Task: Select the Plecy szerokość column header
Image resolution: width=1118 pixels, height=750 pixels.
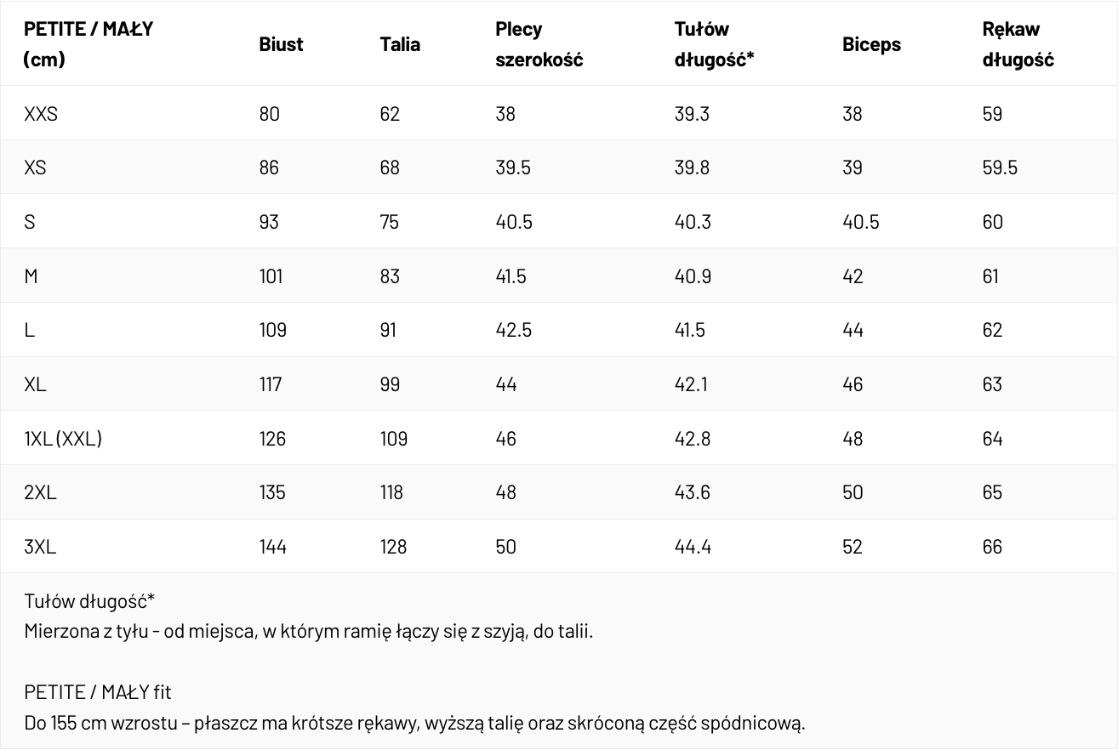Action: pos(539,44)
